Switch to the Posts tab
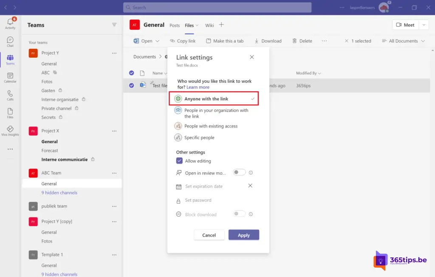 tap(175, 25)
